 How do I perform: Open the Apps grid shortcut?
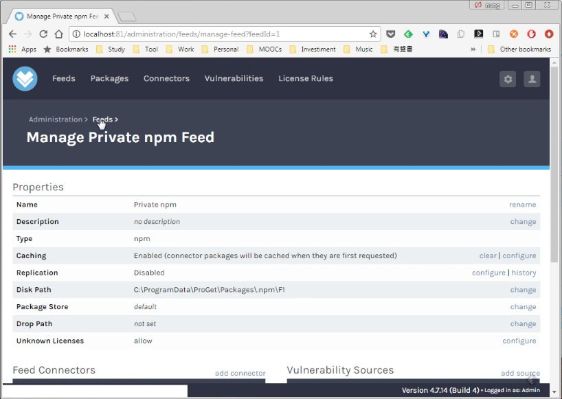pyautogui.click(x=22, y=49)
